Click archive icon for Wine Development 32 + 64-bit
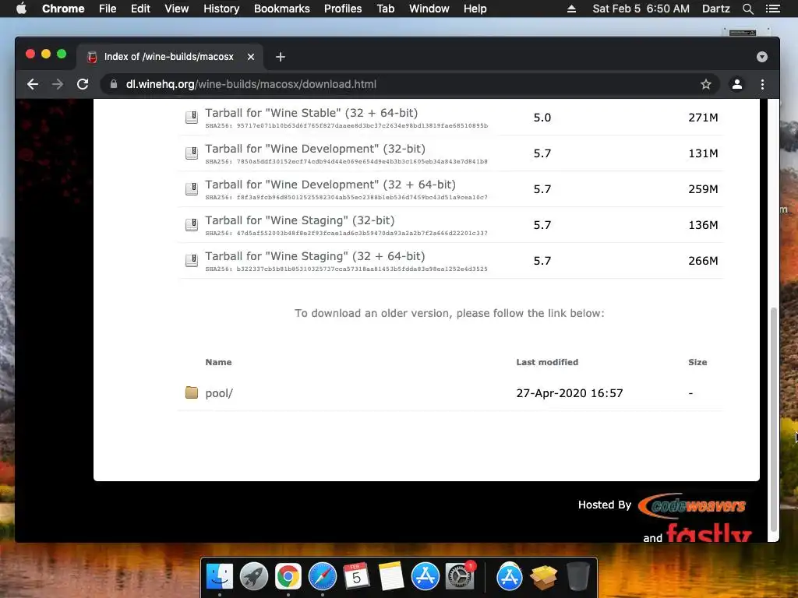 [192, 189]
